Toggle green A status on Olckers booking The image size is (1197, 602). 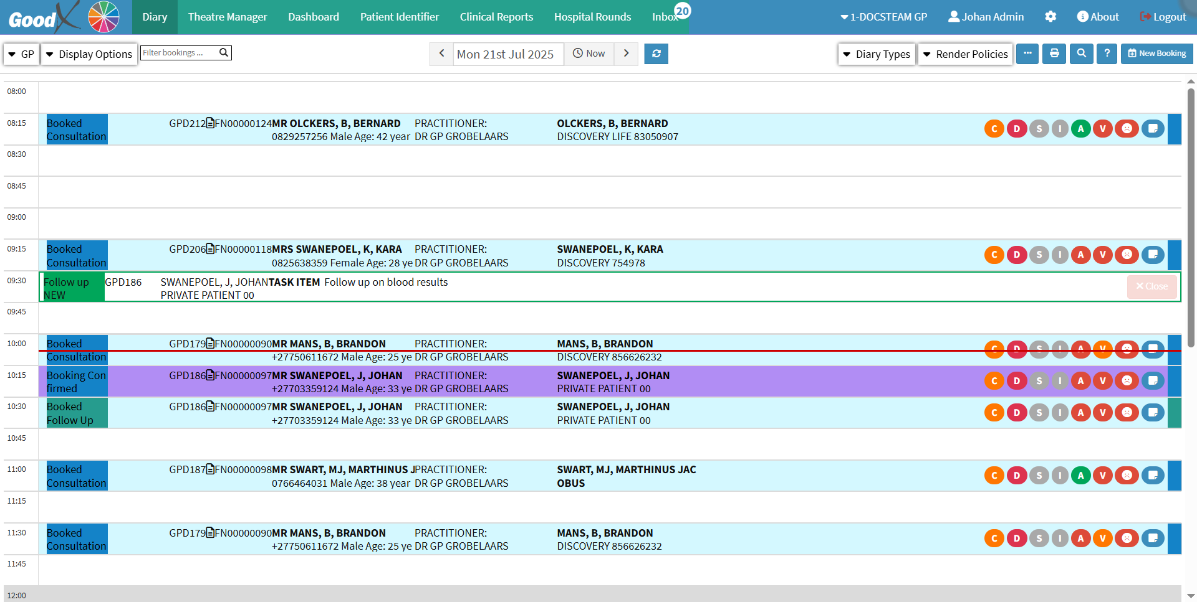click(1081, 129)
